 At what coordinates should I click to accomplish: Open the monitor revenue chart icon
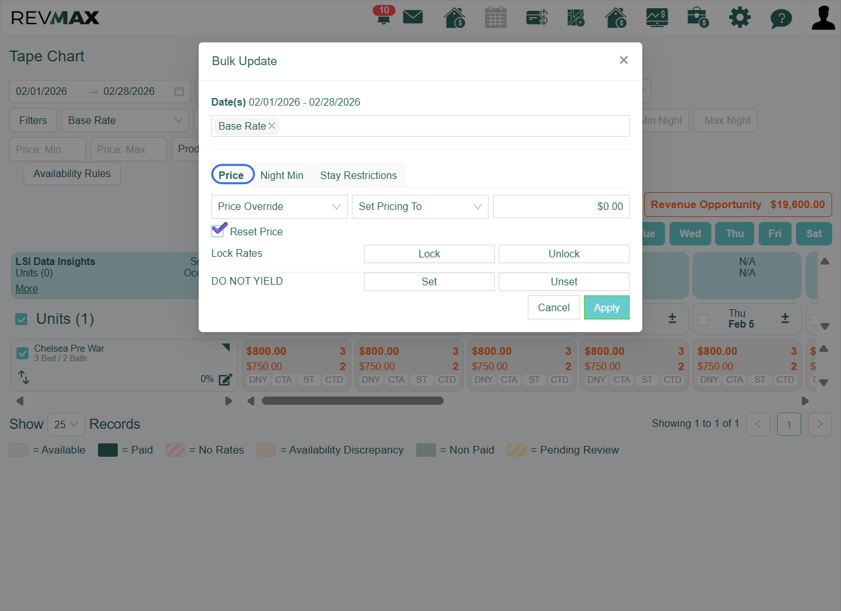click(x=657, y=17)
